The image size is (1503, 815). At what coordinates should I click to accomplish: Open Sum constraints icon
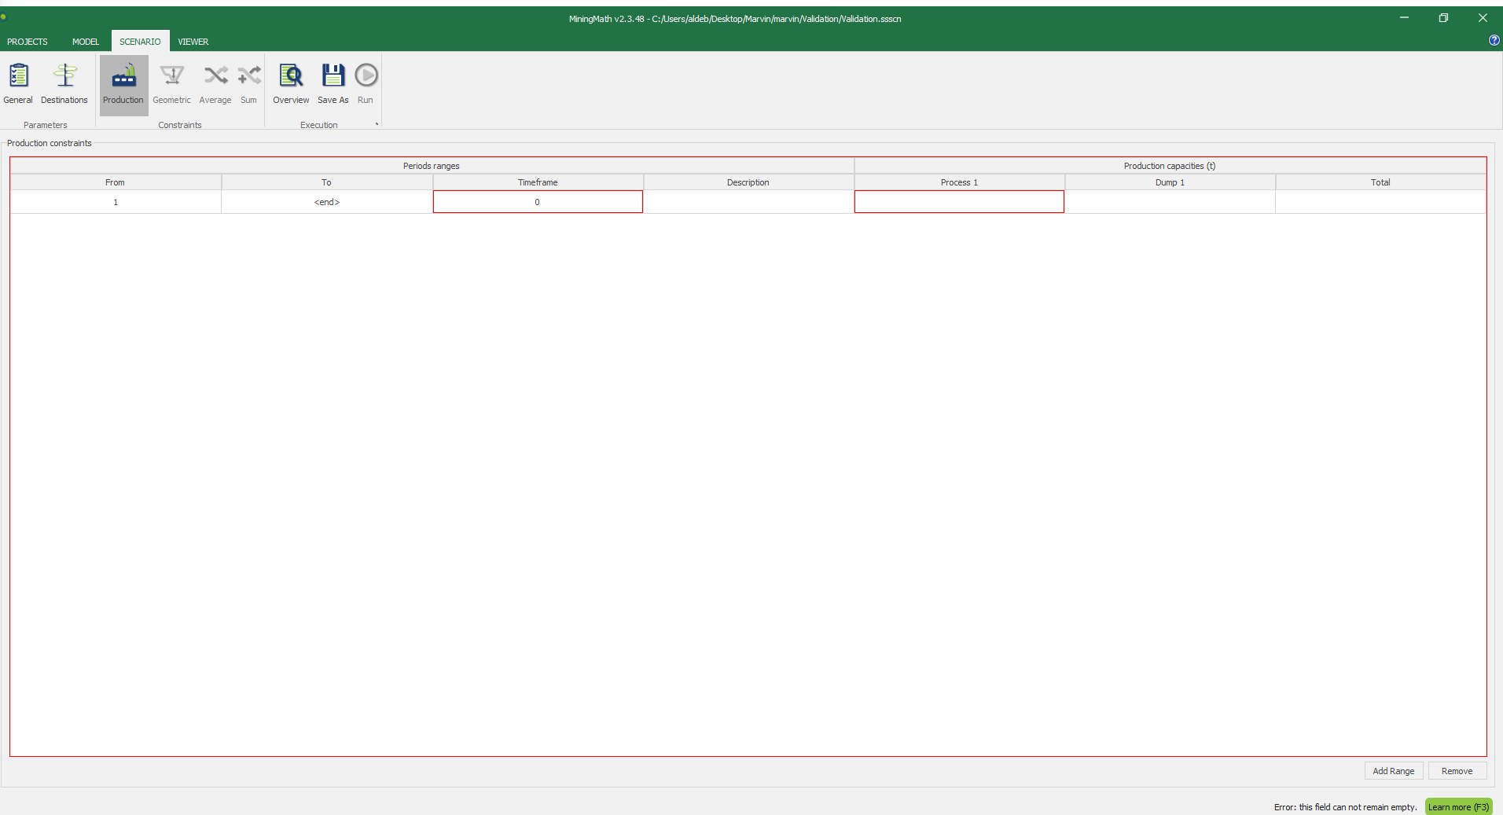[x=249, y=76]
